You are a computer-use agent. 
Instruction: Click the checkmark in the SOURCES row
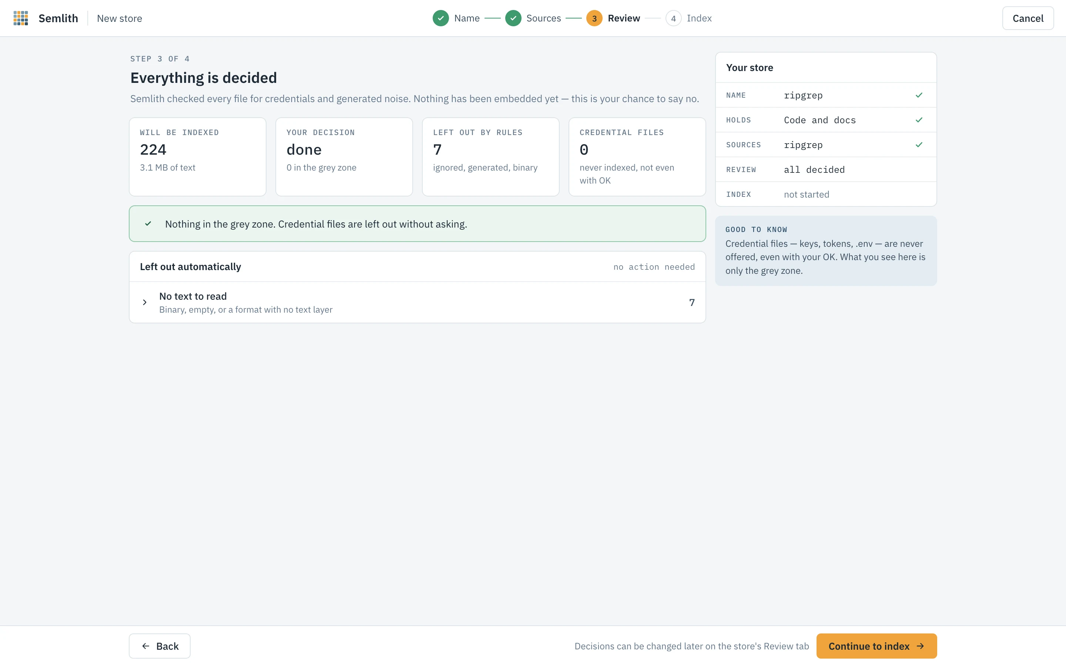click(x=919, y=144)
